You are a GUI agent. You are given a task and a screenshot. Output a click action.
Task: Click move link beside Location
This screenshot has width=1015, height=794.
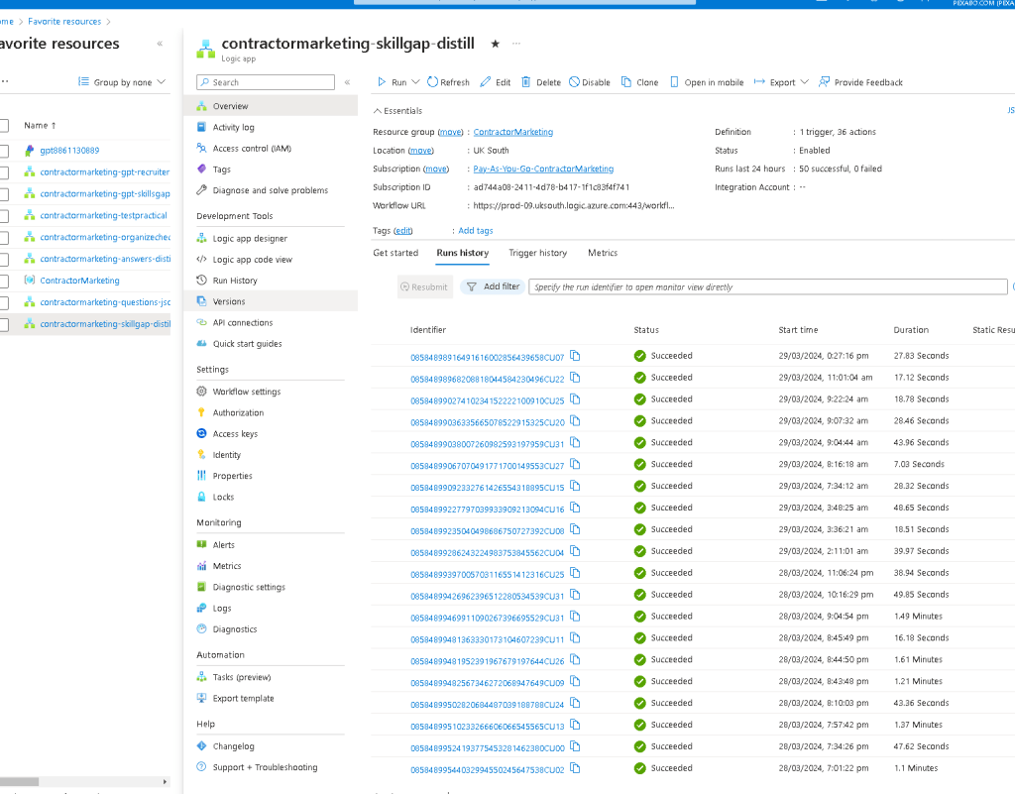(420, 150)
